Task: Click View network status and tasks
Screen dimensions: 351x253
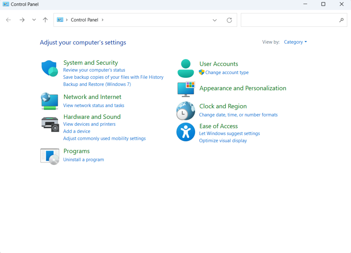Action: point(94,106)
